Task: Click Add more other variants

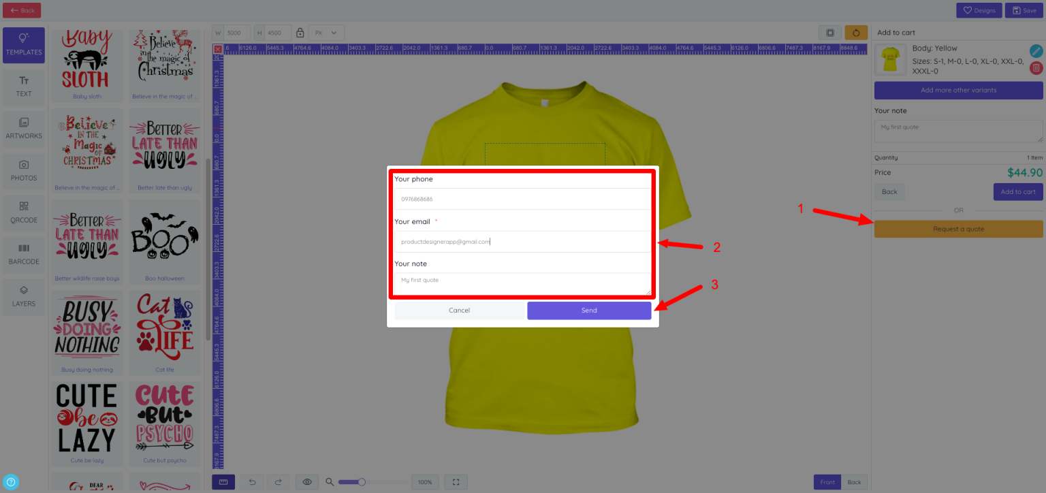Action: 959,90
